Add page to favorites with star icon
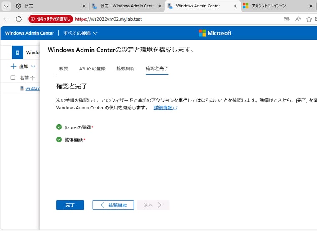 [x=309, y=19]
